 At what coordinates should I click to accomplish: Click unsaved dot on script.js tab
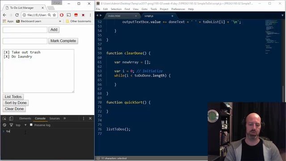[x=172, y=16]
